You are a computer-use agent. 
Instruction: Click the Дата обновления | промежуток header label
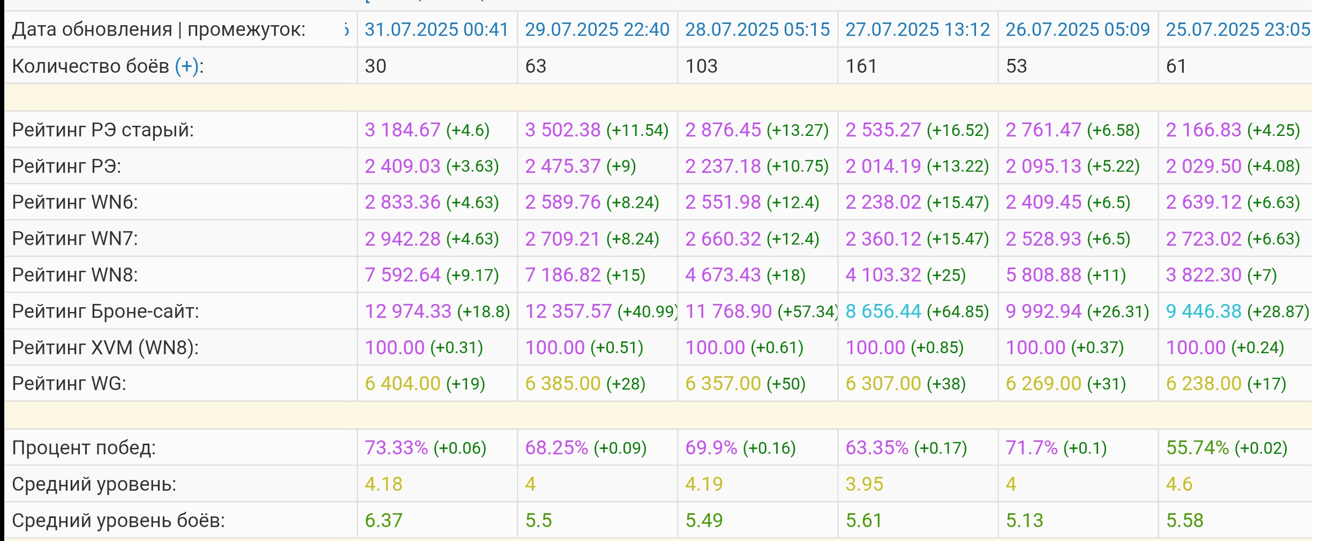[159, 29]
